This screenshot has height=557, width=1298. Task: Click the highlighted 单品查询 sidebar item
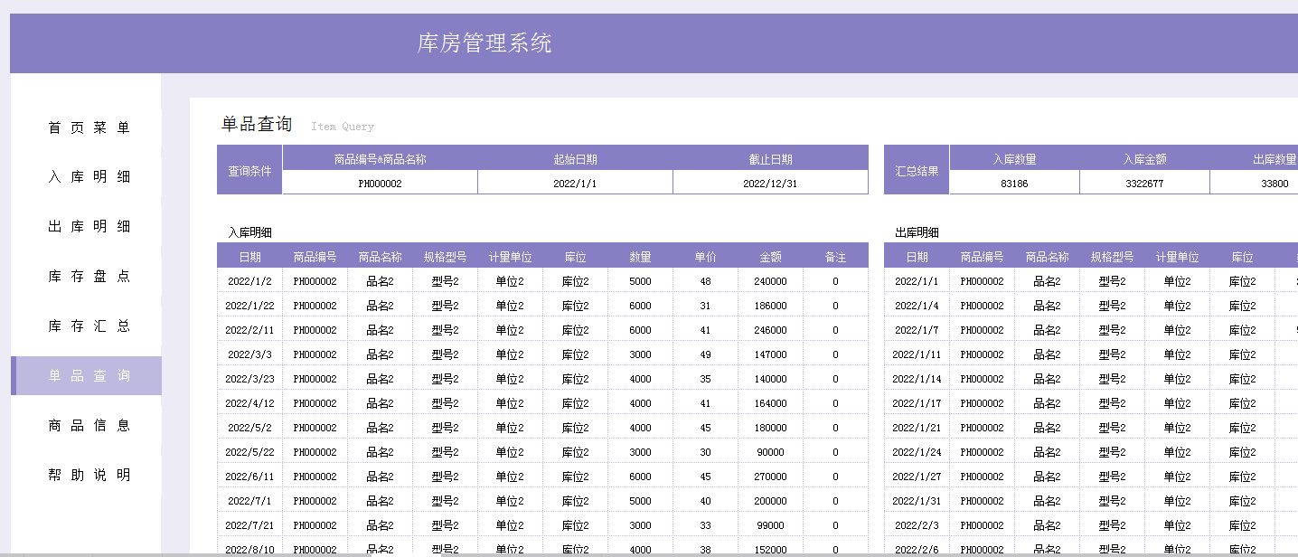point(89,376)
